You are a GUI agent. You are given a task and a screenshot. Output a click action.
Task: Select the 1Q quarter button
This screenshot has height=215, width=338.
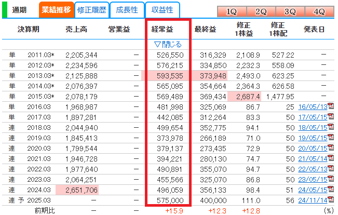pyautogui.click(x=232, y=11)
